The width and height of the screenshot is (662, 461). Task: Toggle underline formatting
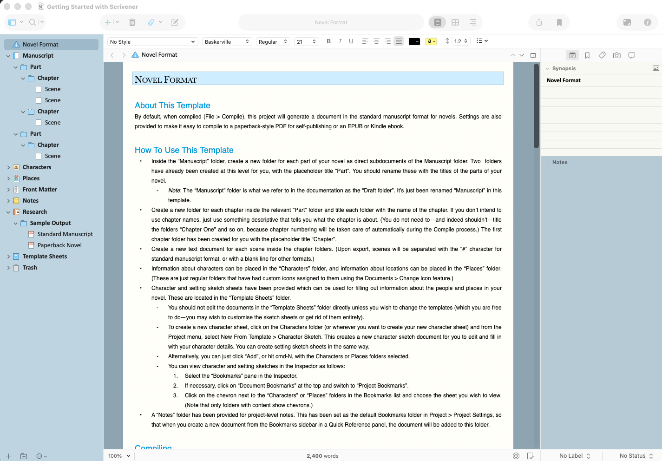click(x=351, y=41)
